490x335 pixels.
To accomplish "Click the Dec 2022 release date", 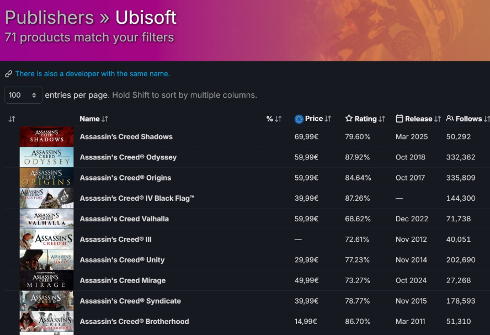I will coord(412,219).
